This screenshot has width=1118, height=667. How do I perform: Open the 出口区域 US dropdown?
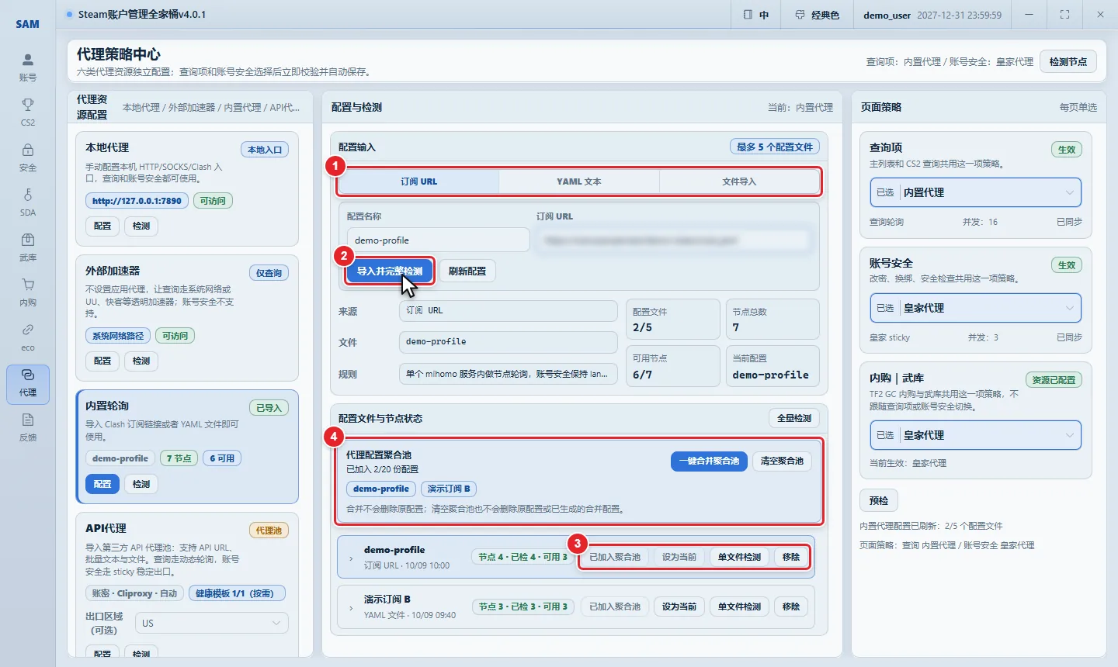[212, 624]
